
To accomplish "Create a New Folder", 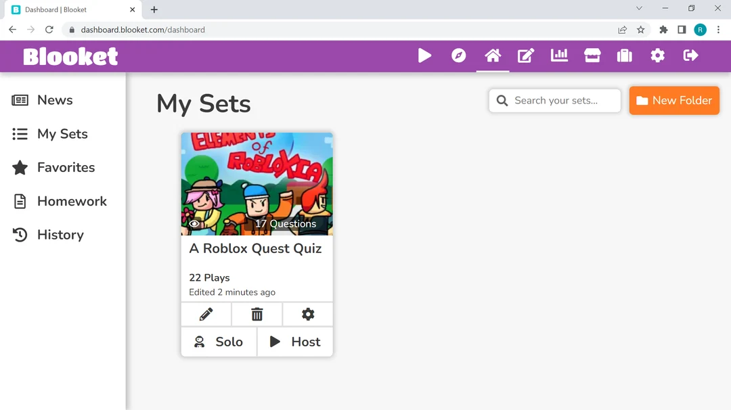I will point(674,100).
